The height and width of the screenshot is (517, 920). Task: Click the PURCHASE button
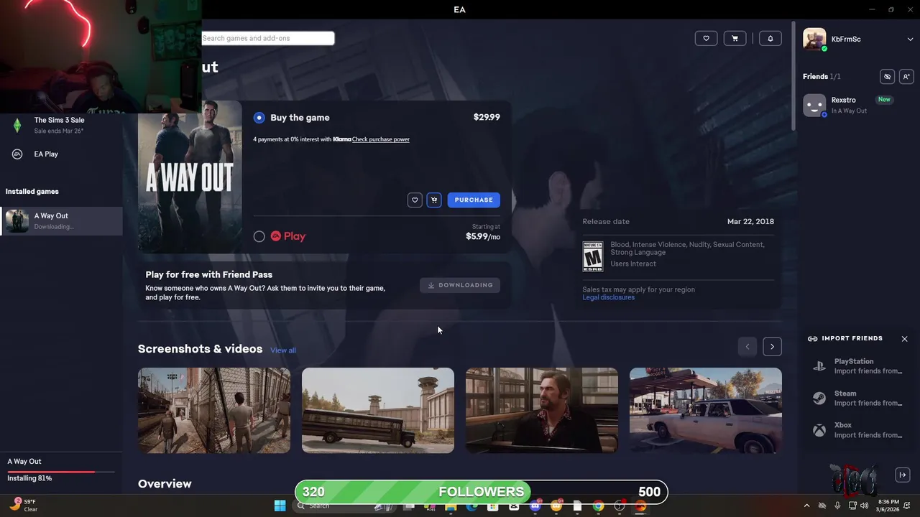pyautogui.click(x=474, y=200)
